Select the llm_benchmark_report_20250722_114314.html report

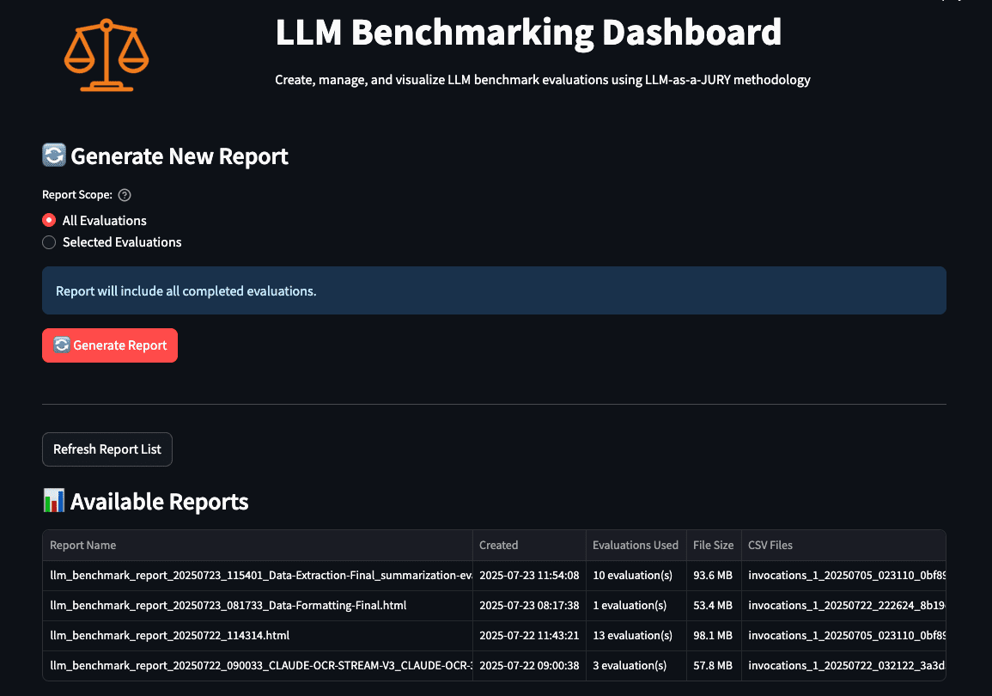coord(170,636)
